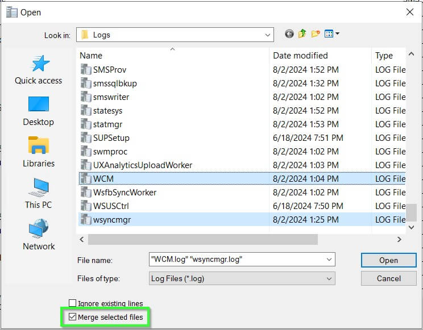The width and height of the screenshot is (423, 330).
Task: Open Libraries location in sidebar
Action: click(38, 152)
